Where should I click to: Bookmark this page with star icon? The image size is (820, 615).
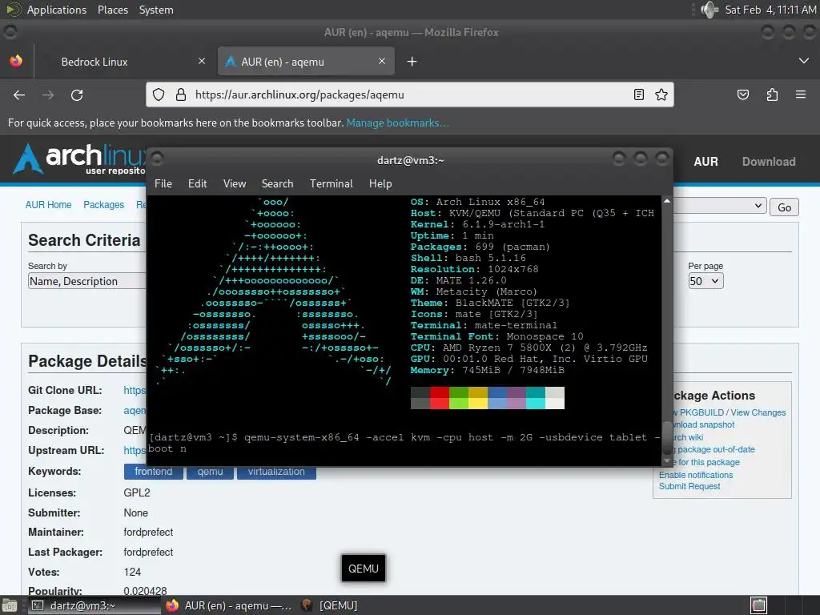coord(661,94)
